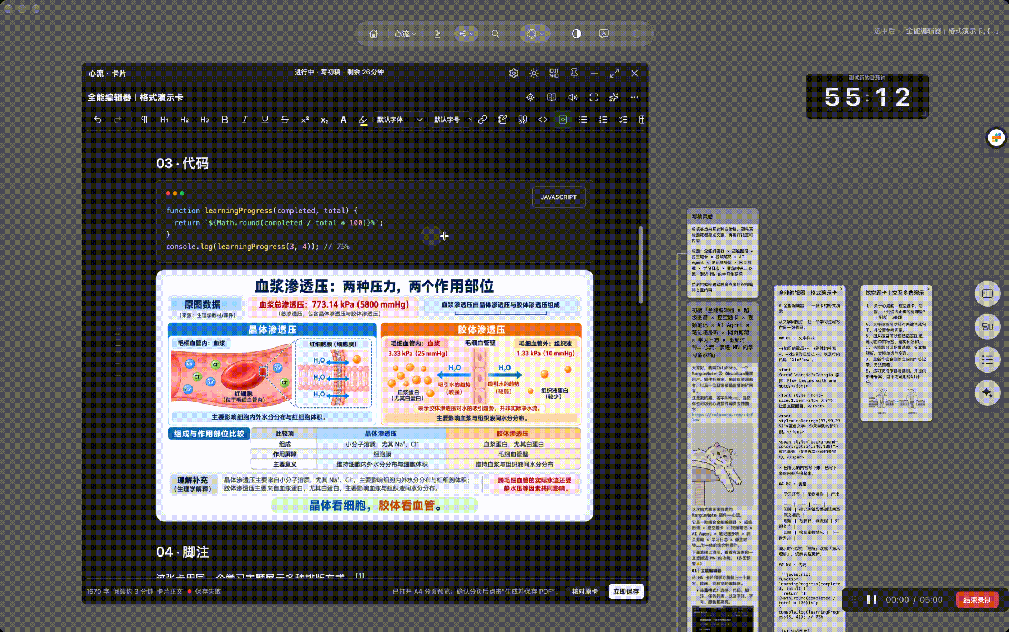Insert a bulleted list
The width and height of the screenshot is (1009, 632).
pos(583,120)
